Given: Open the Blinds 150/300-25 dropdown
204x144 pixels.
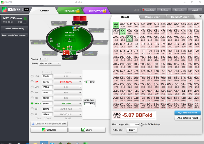Looking at the screenshot, I should click(50, 63).
